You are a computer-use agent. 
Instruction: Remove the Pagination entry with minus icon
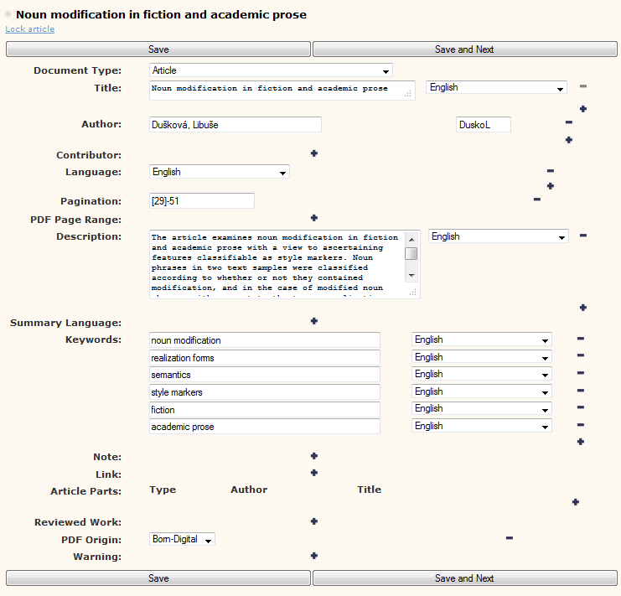point(536,200)
